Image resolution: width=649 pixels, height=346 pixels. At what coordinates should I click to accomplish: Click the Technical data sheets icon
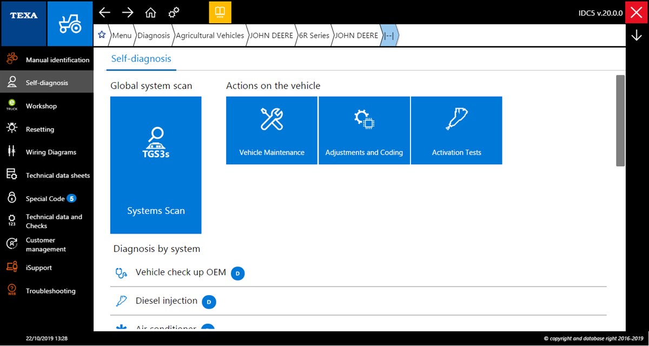[12, 175]
